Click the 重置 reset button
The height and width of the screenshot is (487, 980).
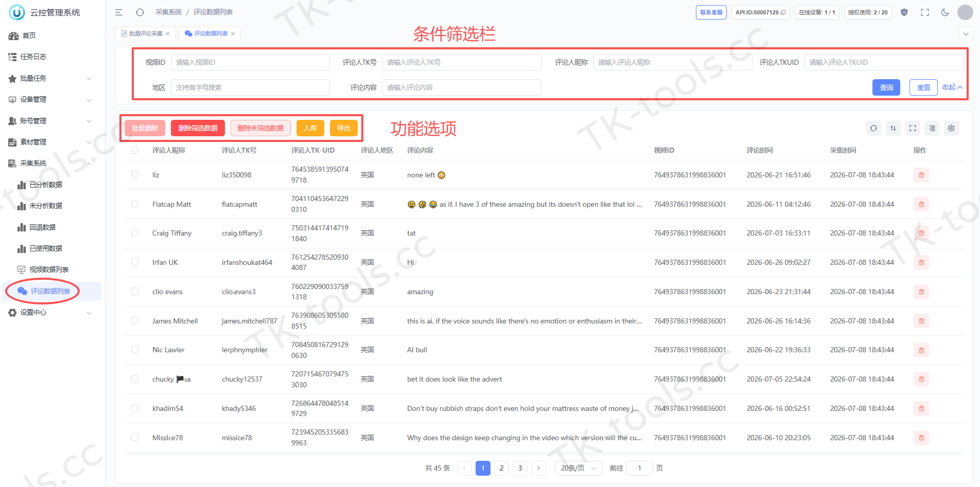(x=923, y=88)
